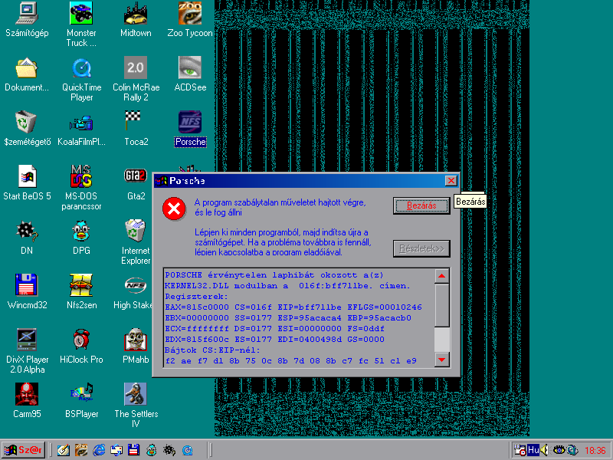This screenshot has height=460, width=613.
Task: Click the 'Regiszterek:' line in details
Action: [x=196, y=297]
